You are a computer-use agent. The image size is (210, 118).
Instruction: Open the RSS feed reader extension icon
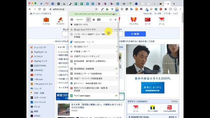click(117, 9)
